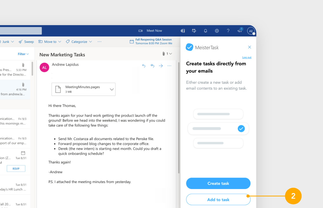Open the What's New megaphone icon
Viewport: 323px width, 208px height.
tap(240, 30)
